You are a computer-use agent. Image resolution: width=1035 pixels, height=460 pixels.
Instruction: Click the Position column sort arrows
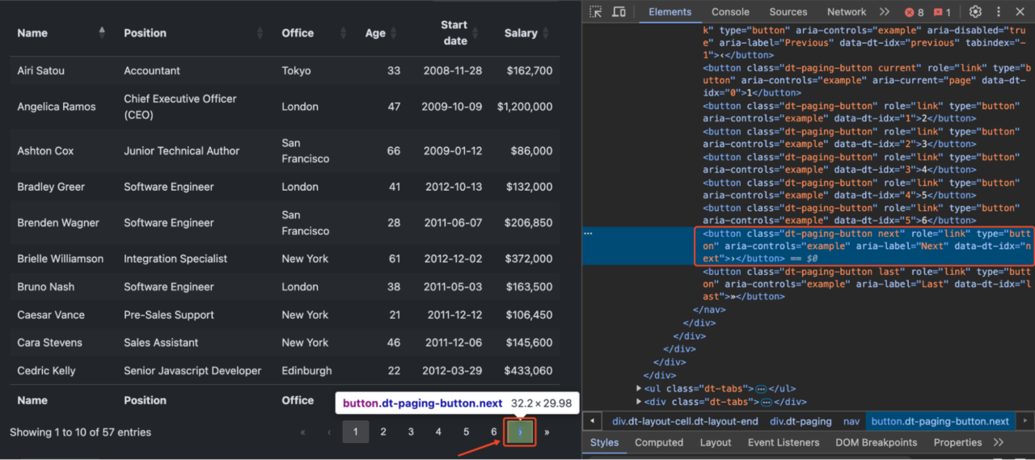(x=260, y=32)
